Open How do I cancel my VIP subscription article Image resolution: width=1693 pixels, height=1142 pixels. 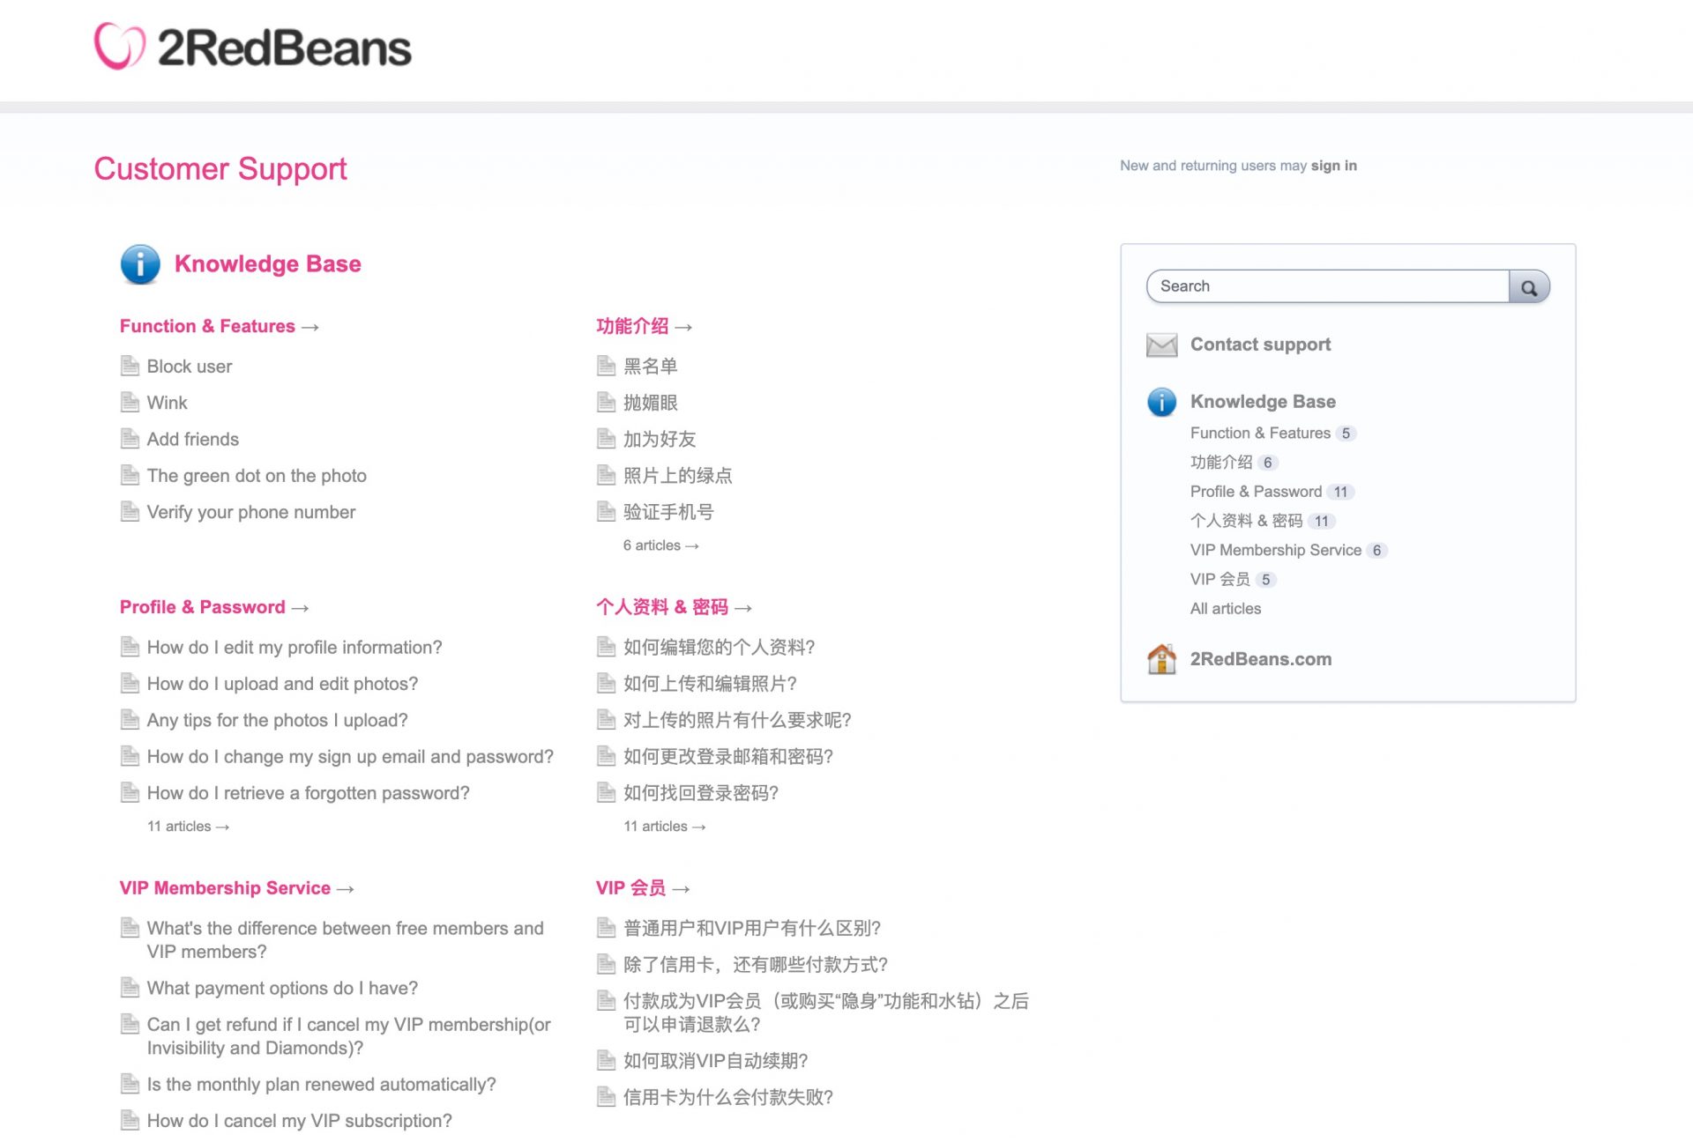coord(299,1120)
